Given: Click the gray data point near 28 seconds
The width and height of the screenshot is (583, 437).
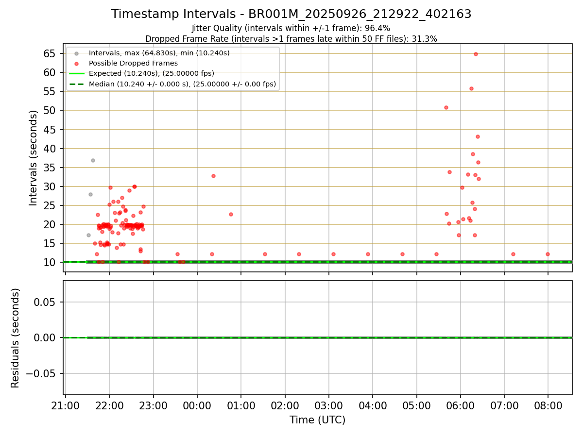Looking at the screenshot, I should point(90,194).
